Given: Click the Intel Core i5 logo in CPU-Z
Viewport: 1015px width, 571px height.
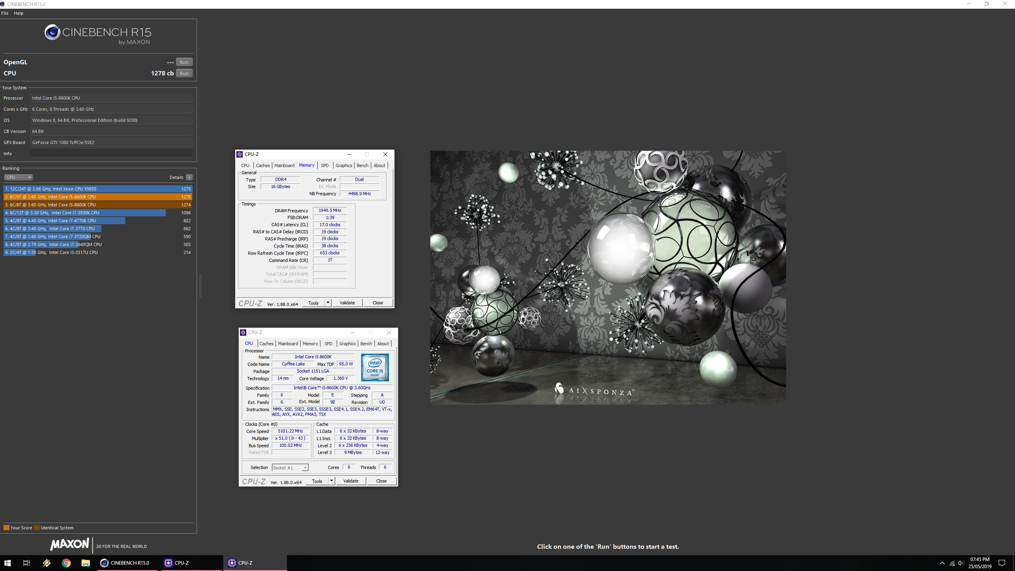Looking at the screenshot, I should [x=375, y=367].
